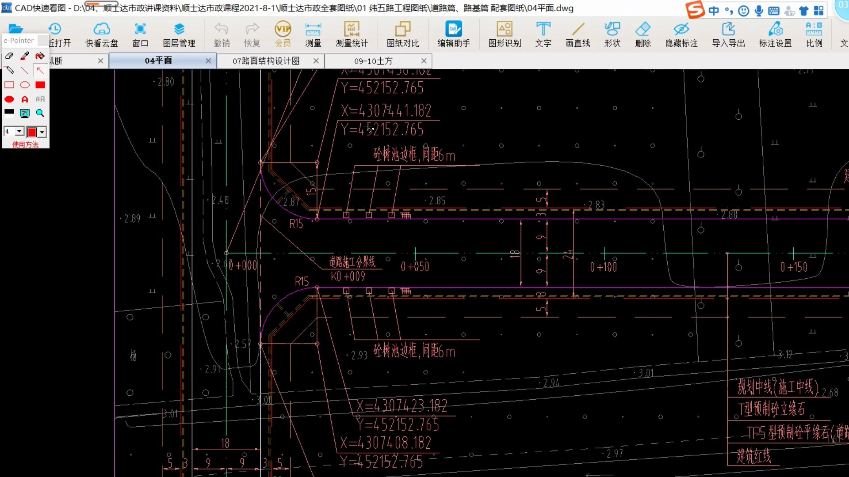Select the 文字 text tool
The height and width of the screenshot is (477, 849).
tap(543, 34)
